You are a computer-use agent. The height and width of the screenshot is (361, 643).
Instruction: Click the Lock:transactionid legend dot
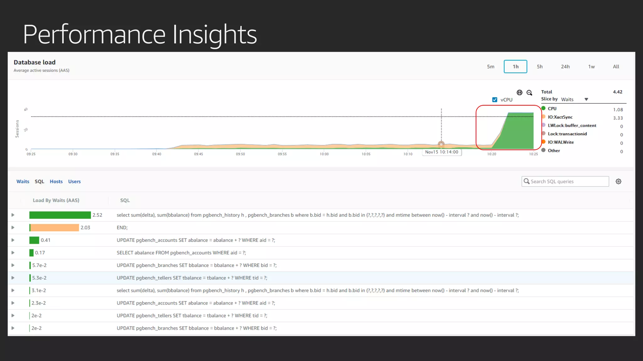(x=543, y=133)
